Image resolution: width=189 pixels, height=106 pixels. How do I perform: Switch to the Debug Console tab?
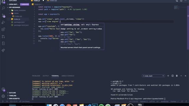coord(68,76)
